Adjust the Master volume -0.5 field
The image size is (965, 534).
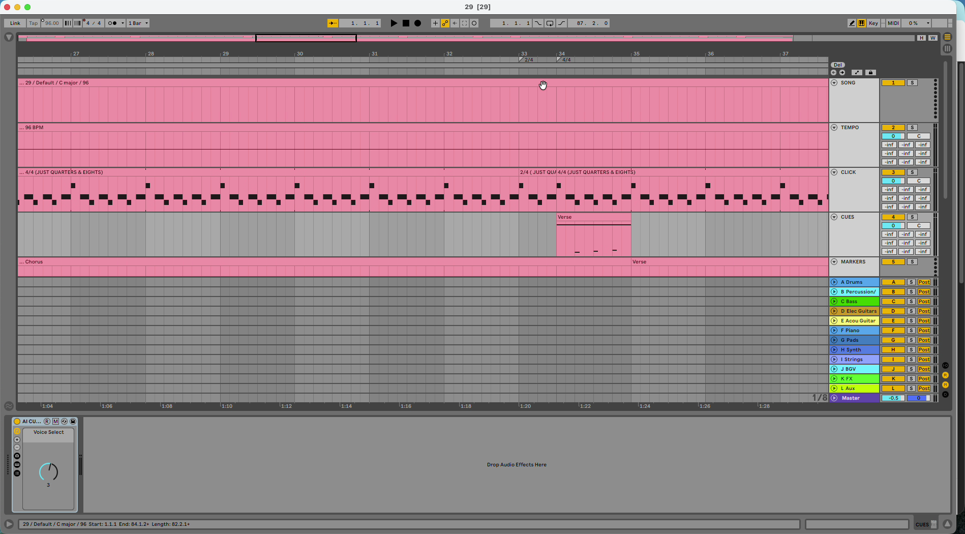(x=893, y=398)
